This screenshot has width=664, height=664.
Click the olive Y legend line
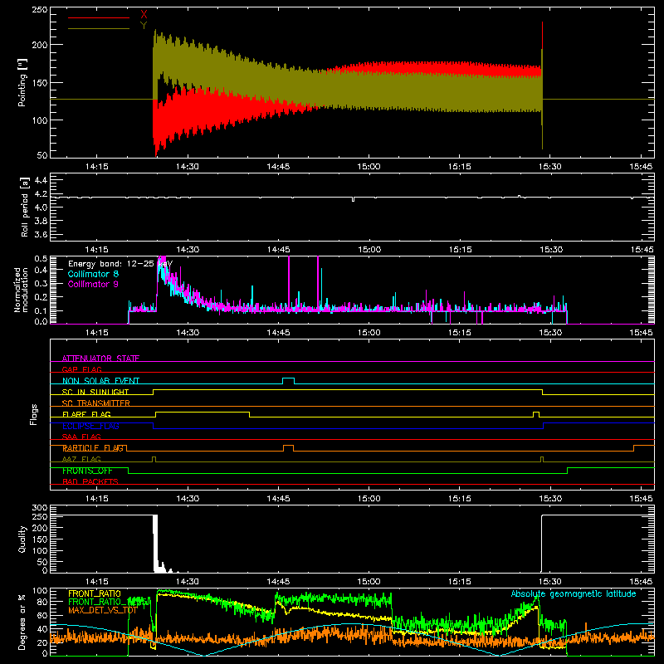pos(99,28)
